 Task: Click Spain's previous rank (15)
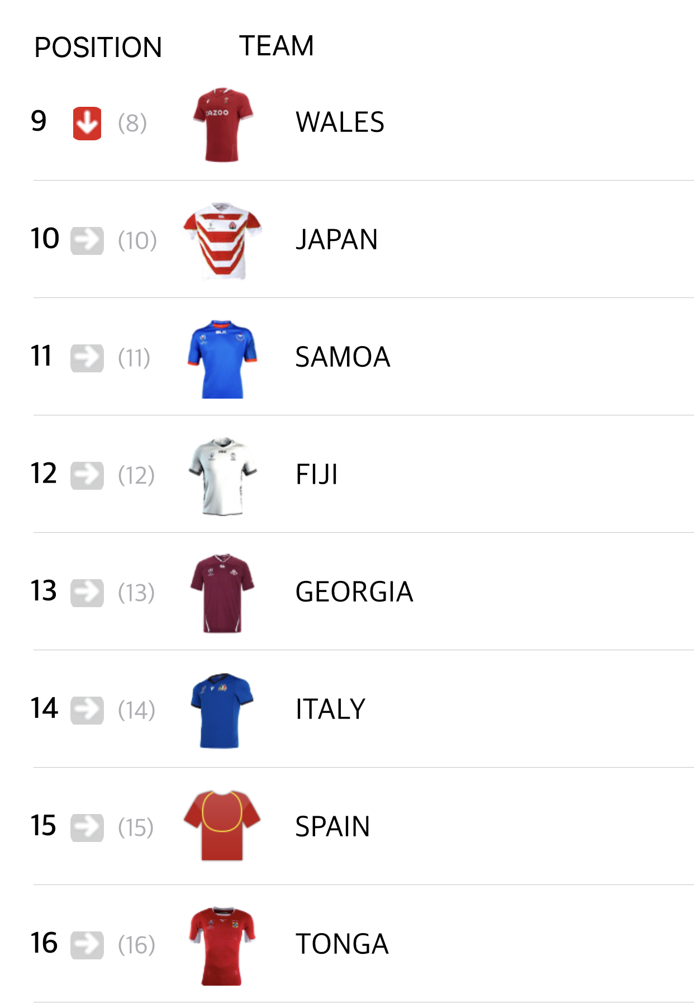click(x=136, y=827)
